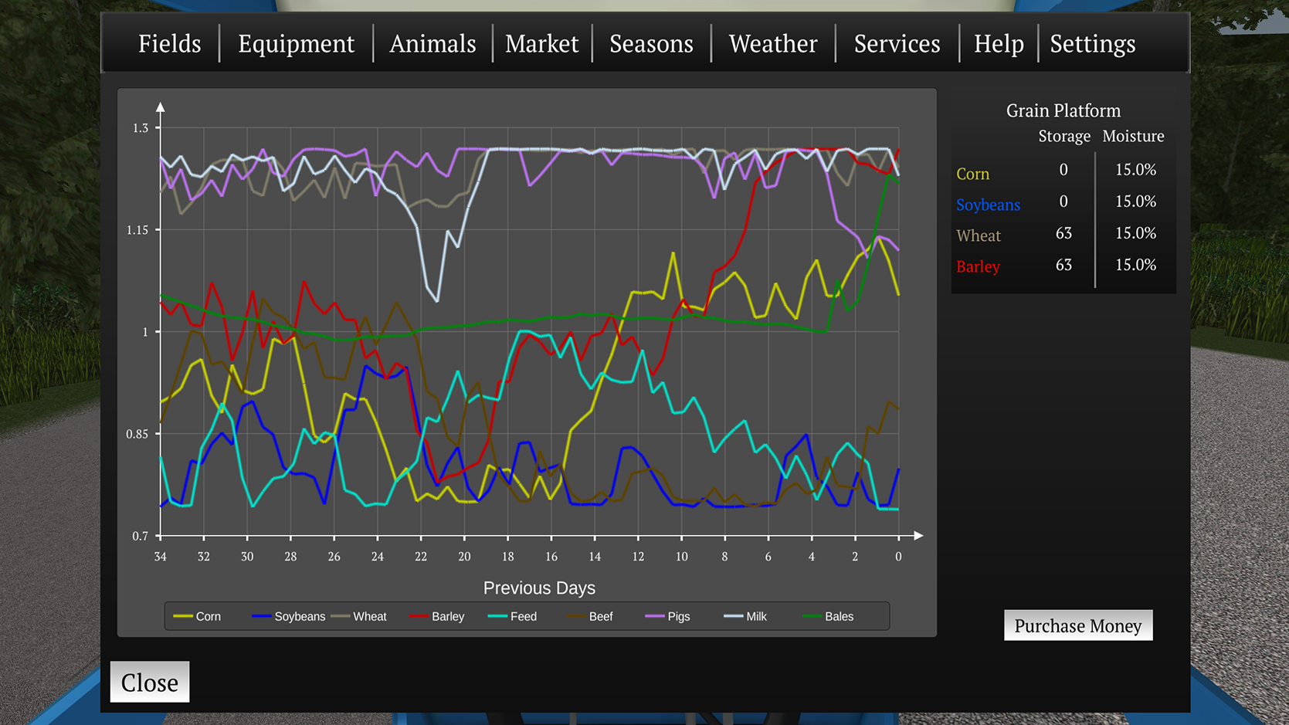The image size is (1289, 725).
Task: Click the Purchase Money button
Action: (1077, 625)
